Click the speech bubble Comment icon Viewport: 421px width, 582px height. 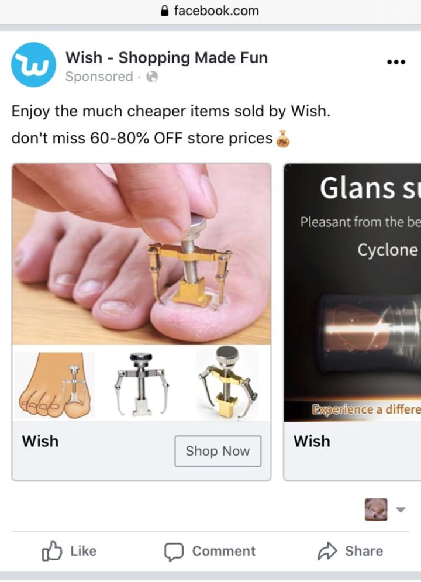[x=174, y=552]
